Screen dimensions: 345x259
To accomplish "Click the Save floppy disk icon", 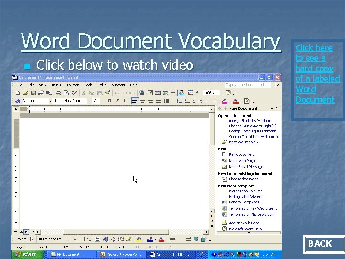I will 34,93.
